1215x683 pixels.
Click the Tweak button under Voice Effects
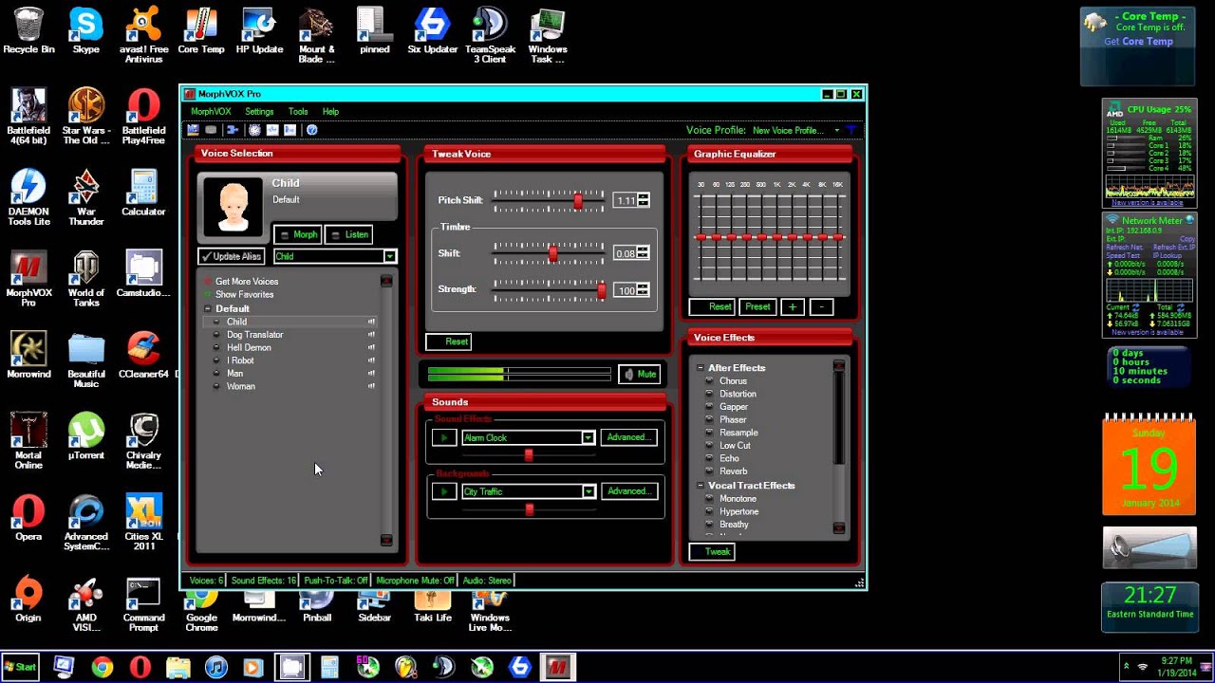pyautogui.click(x=712, y=551)
